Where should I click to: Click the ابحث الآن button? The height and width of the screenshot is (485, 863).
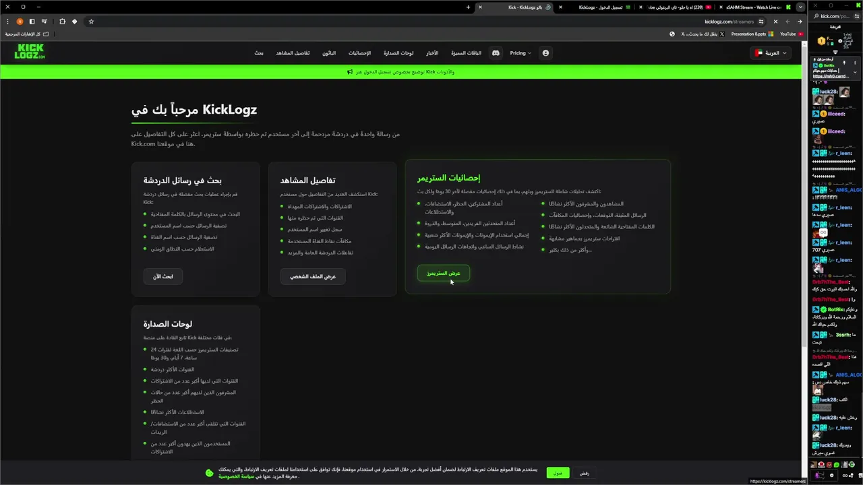(x=162, y=276)
